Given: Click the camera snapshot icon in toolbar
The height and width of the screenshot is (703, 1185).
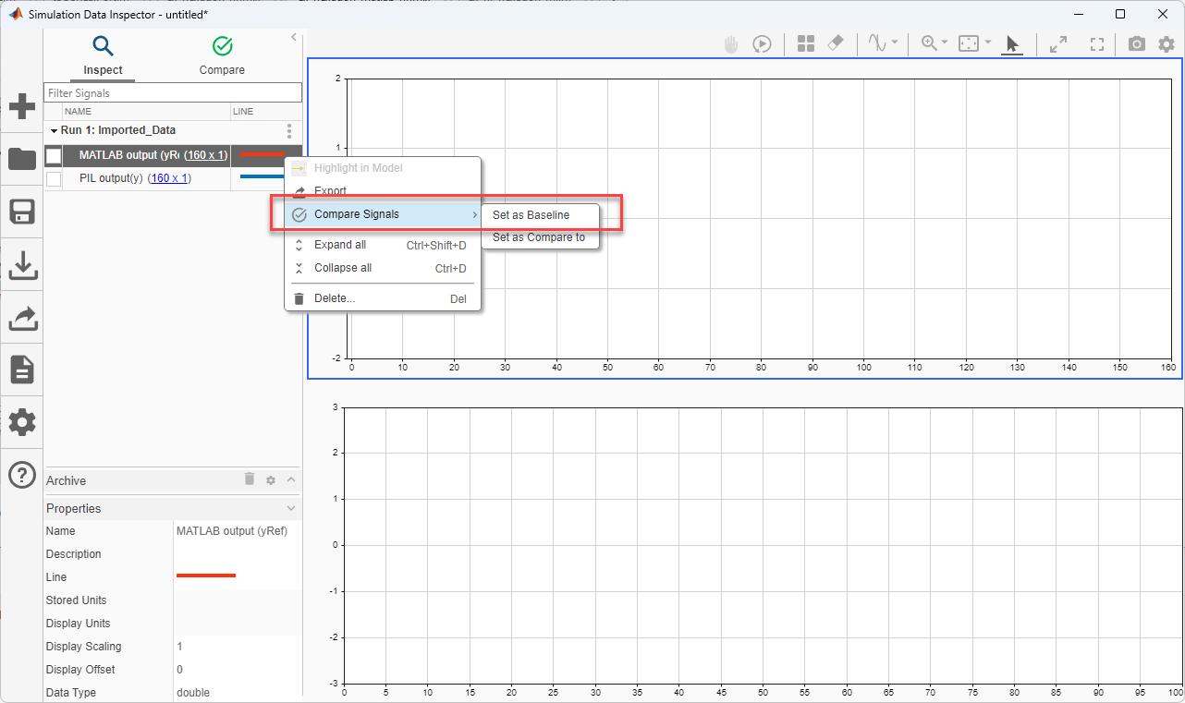Looking at the screenshot, I should point(1136,44).
